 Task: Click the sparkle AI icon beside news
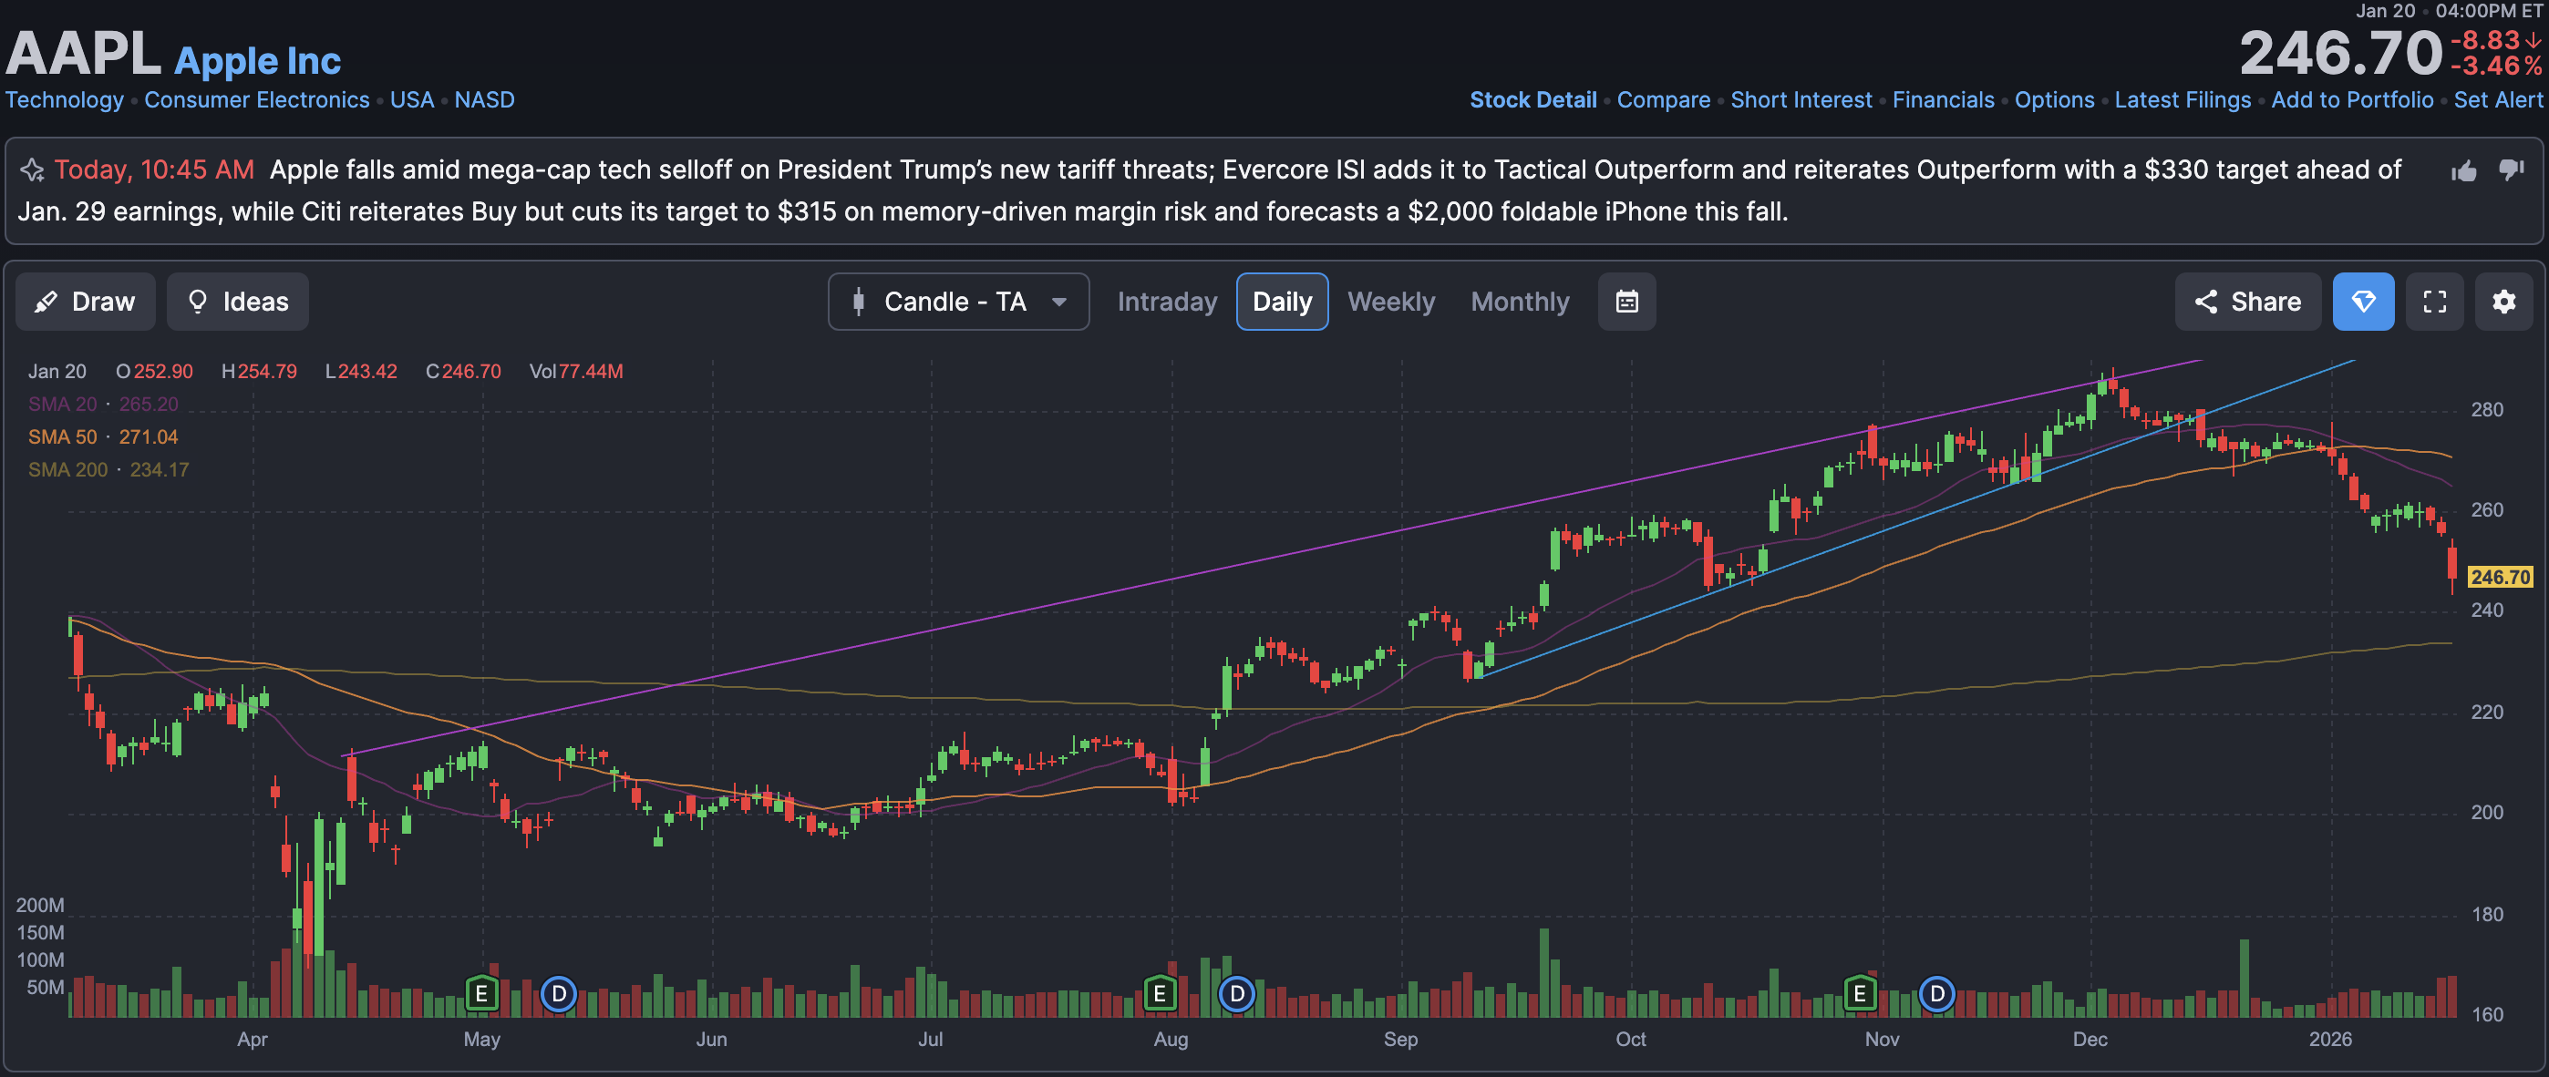coord(32,170)
